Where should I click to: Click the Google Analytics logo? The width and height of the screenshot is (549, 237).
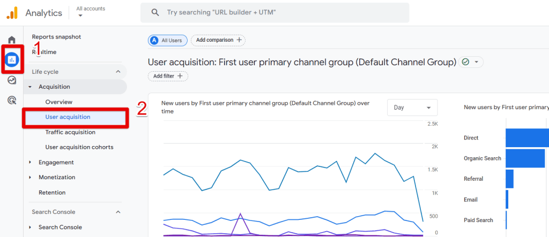click(x=12, y=13)
